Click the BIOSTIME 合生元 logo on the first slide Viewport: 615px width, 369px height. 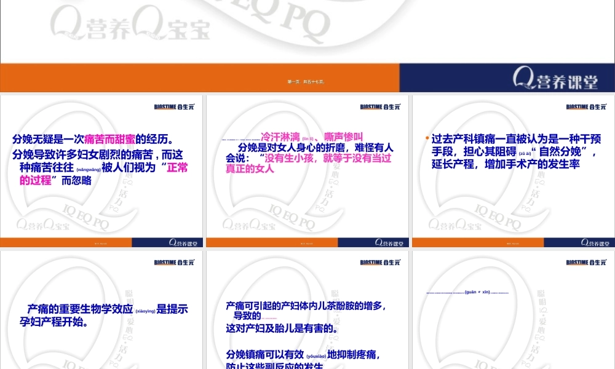[174, 106]
